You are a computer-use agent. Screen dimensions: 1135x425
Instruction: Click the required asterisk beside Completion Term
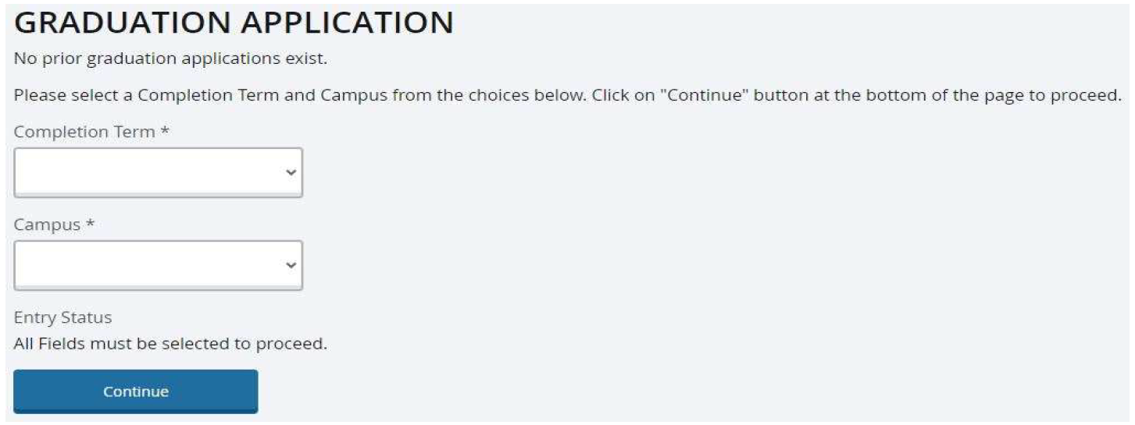click(165, 131)
